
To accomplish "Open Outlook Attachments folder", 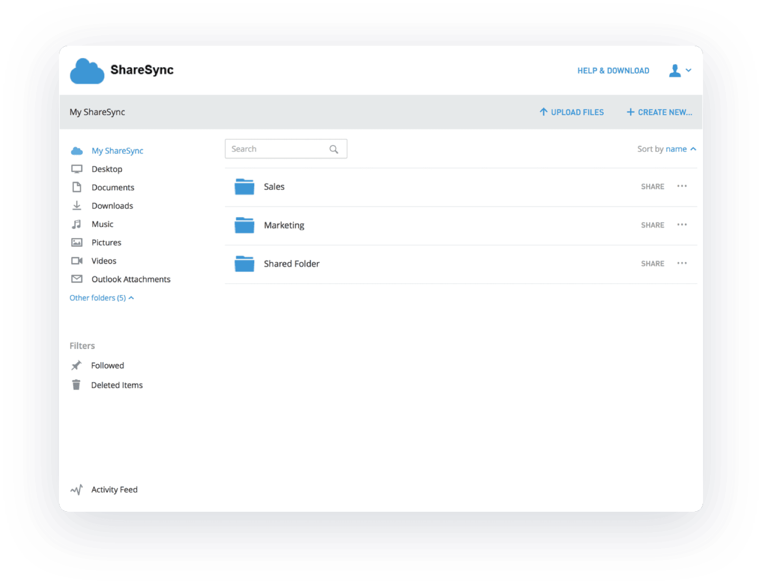I will [x=131, y=279].
